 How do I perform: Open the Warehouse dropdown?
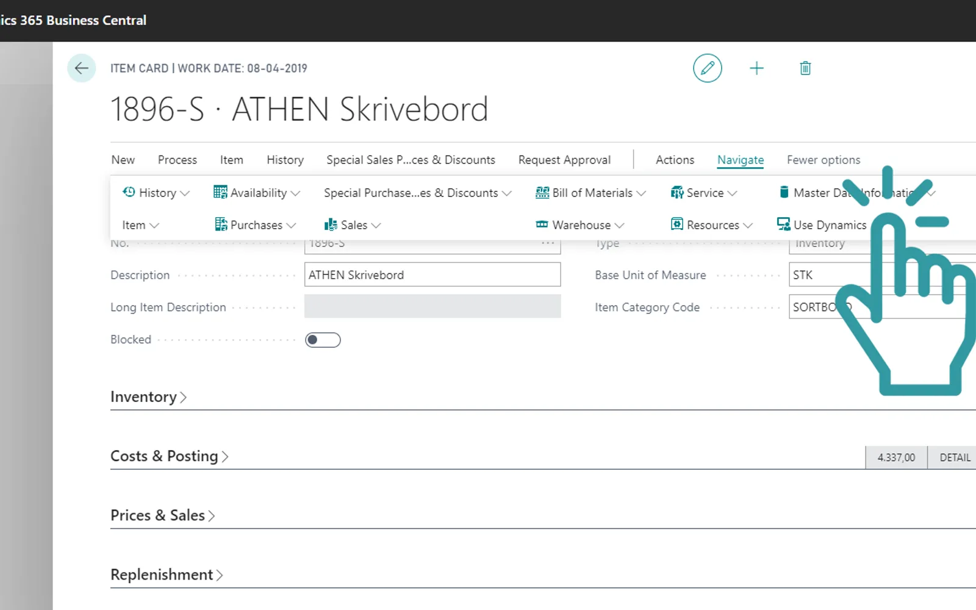tap(579, 225)
